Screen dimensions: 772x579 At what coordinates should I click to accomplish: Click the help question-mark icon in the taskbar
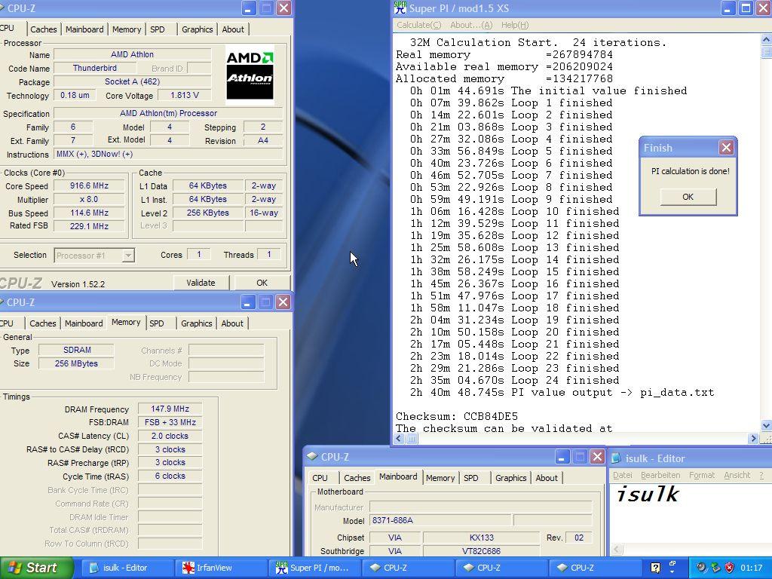[x=655, y=568]
